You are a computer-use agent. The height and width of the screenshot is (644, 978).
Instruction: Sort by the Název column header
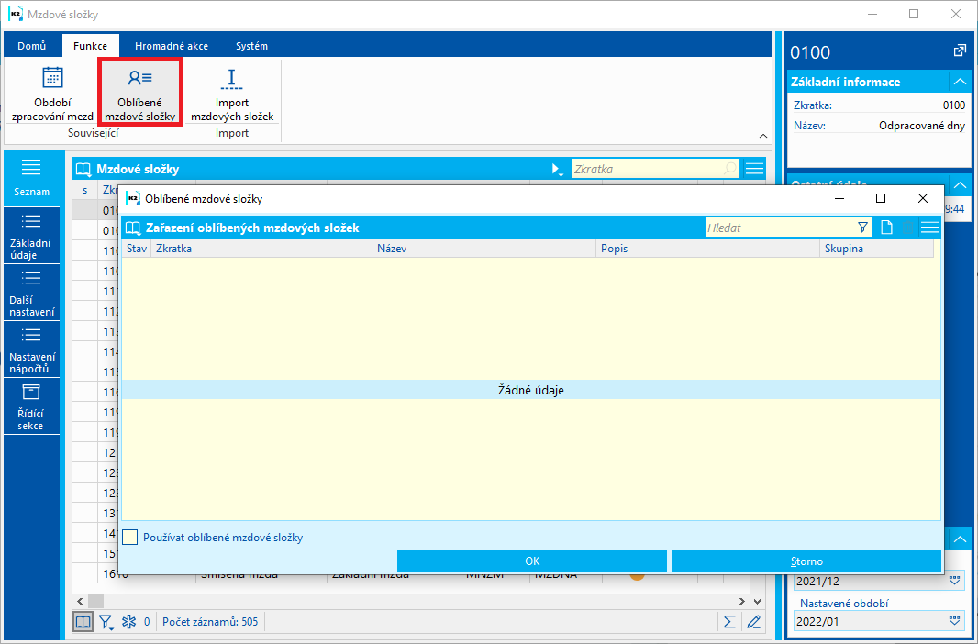point(484,248)
